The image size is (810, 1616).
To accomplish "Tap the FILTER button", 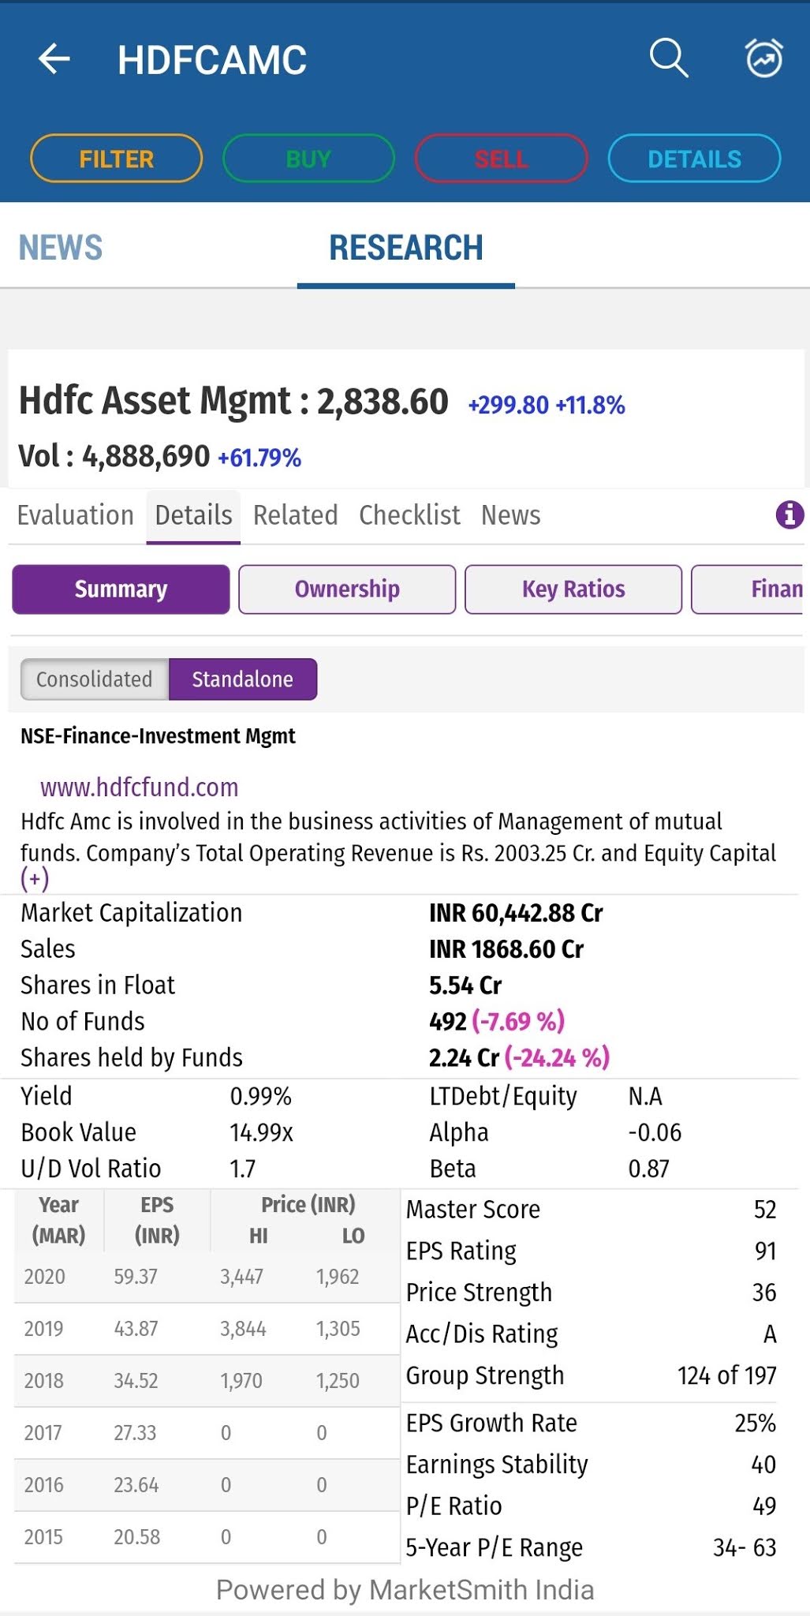I will pyautogui.click(x=116, y=159).
